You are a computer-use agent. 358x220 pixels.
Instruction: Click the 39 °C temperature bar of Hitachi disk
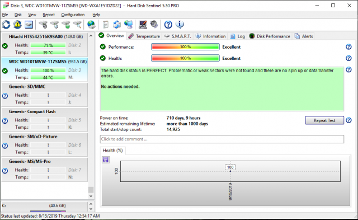click(x=48, y=52)
